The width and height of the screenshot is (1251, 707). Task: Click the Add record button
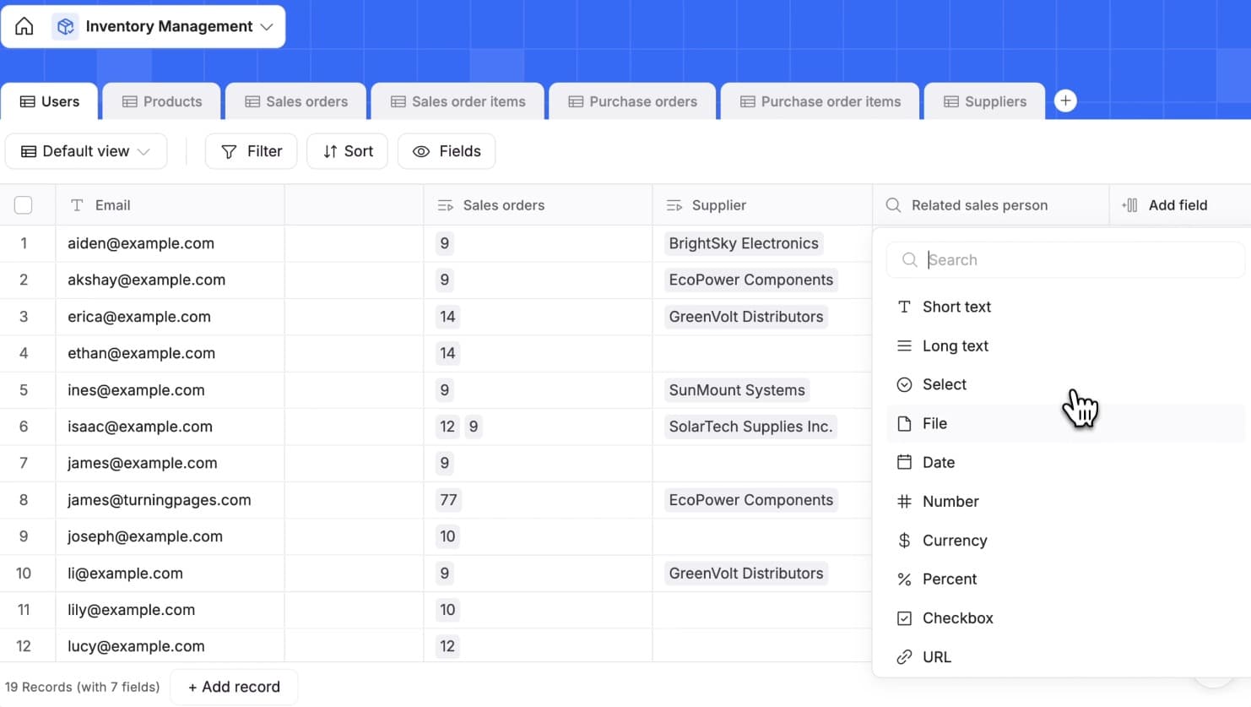tap(234, 687)
